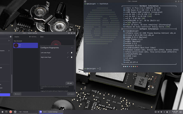This screenshot has width=183, height=114.
Task: Switch to Users — System Settings taskbar entry
Action: [x=51, y=112]
